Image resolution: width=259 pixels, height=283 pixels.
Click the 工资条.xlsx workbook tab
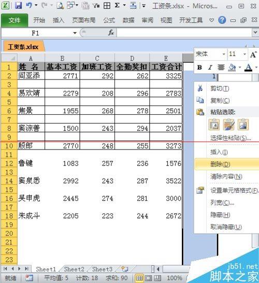pyautogui.click(x=23, y=47)
